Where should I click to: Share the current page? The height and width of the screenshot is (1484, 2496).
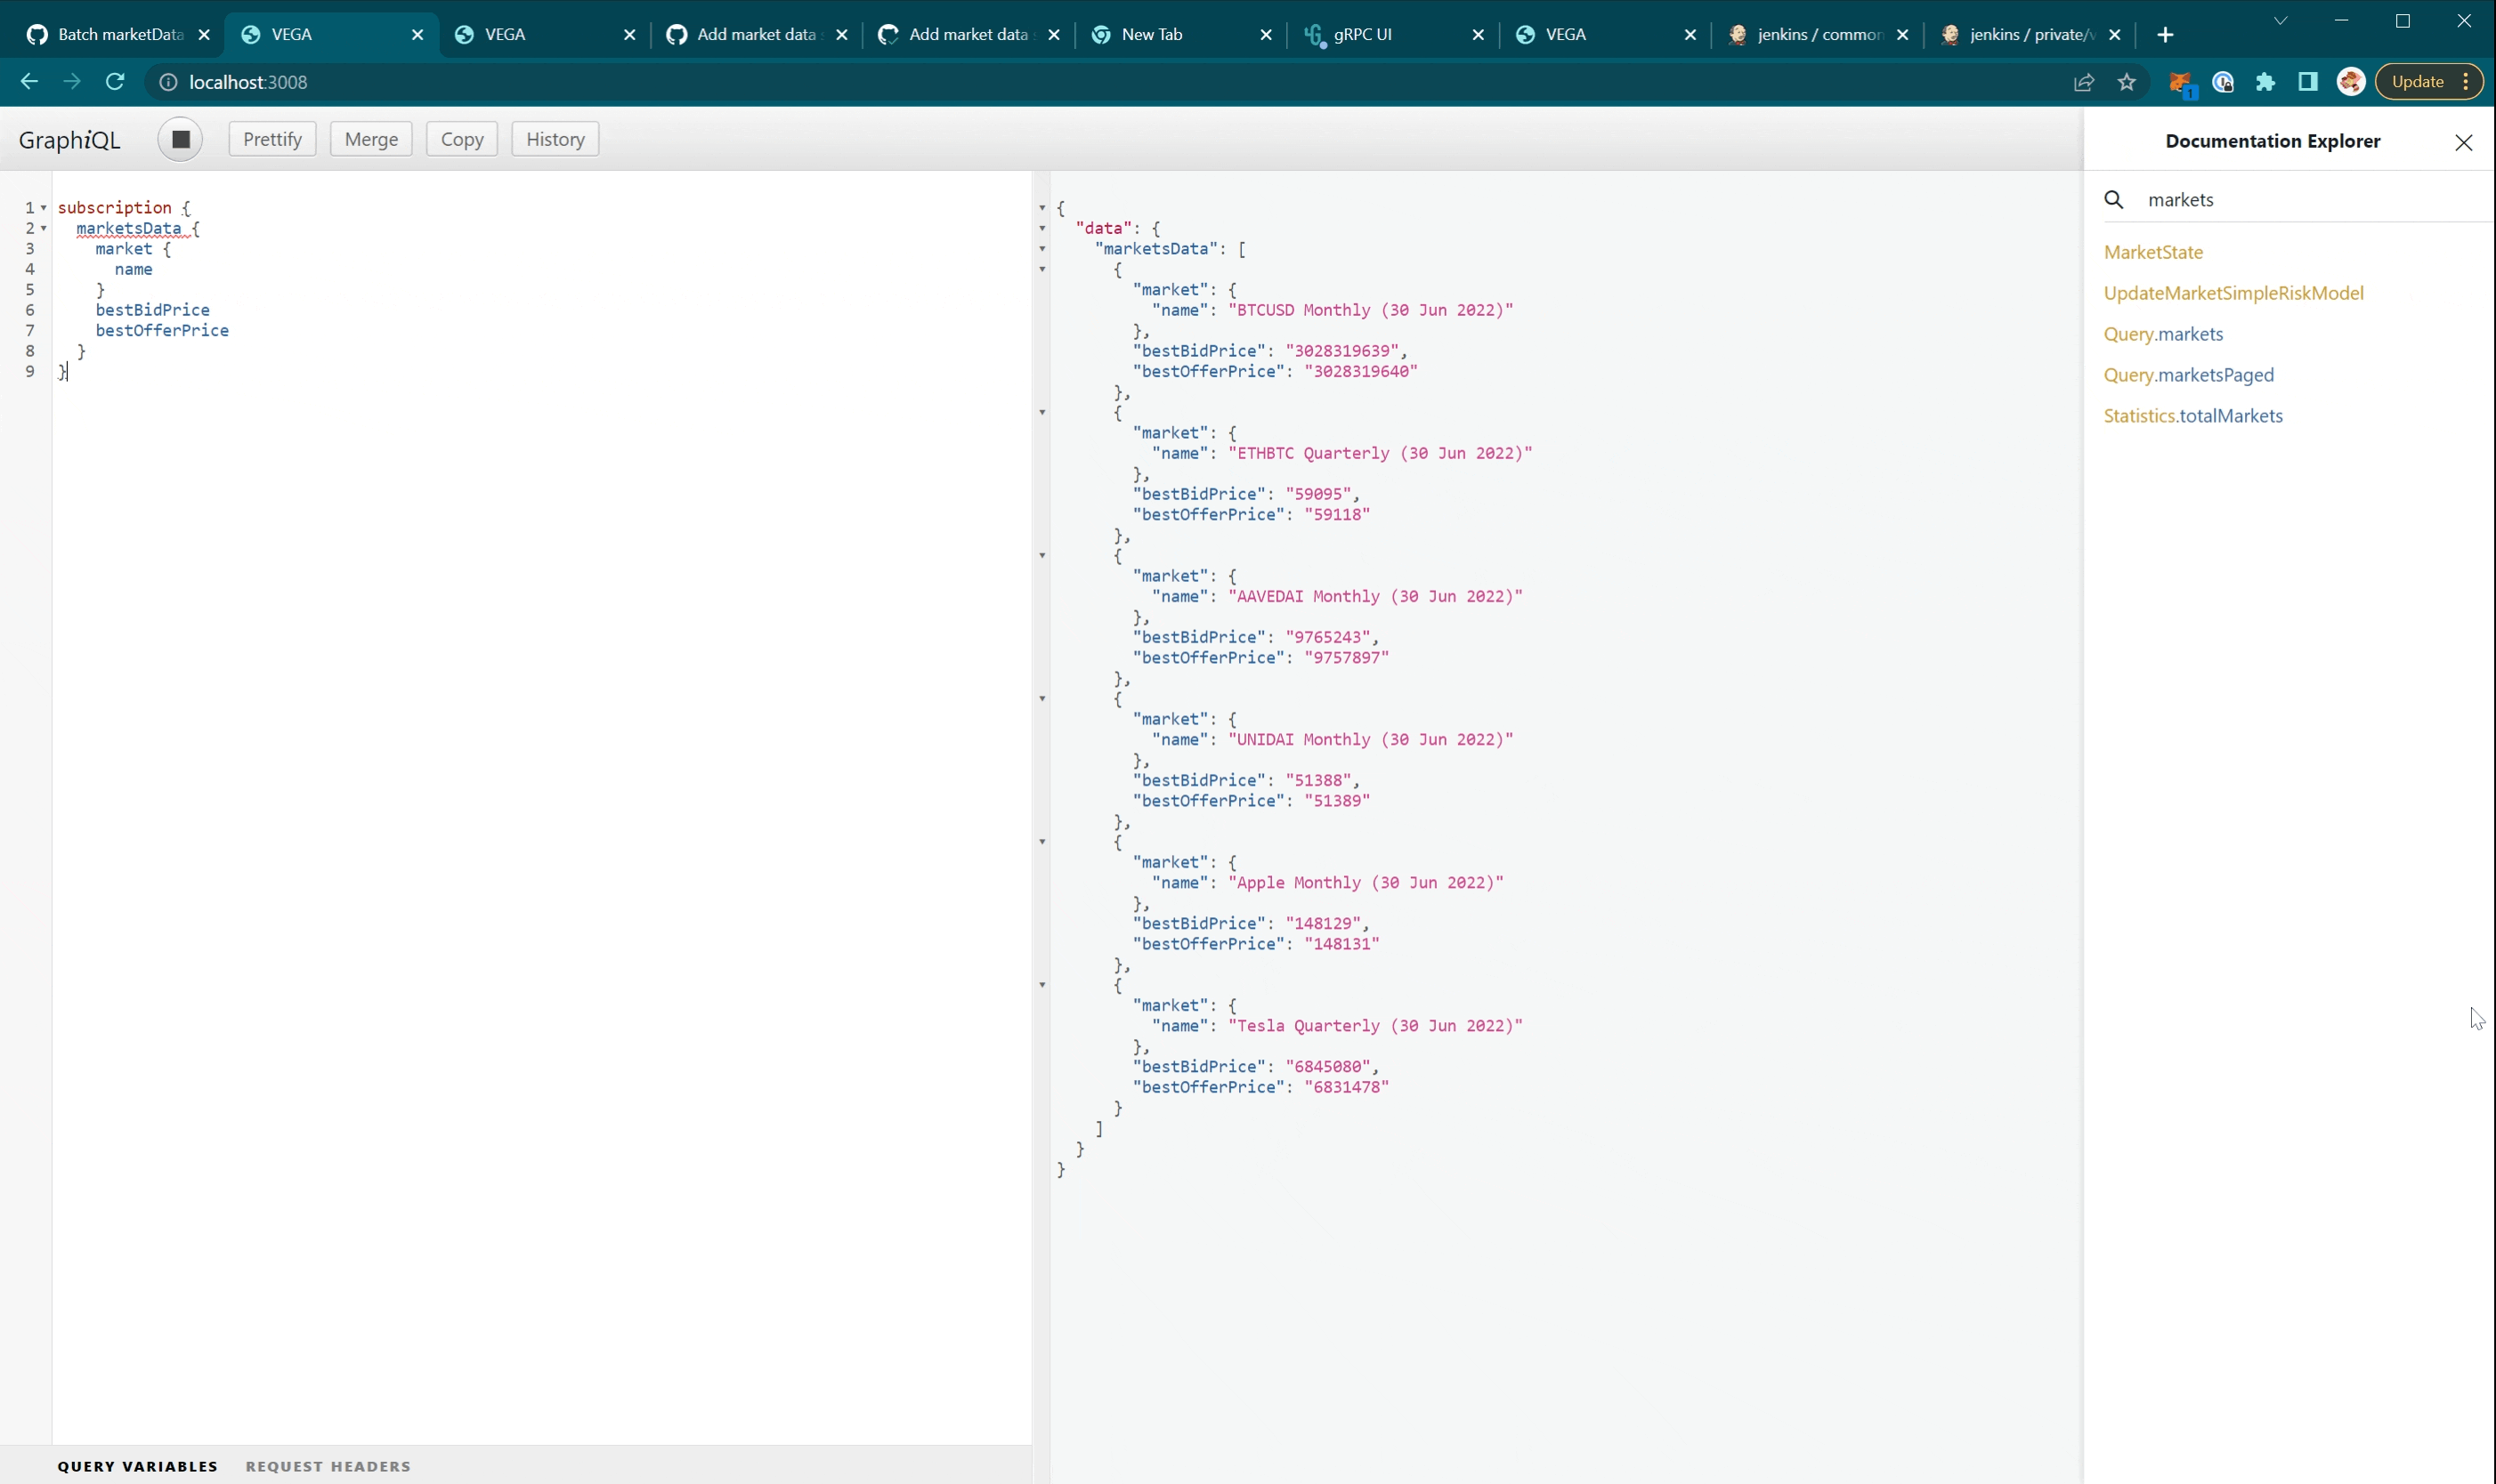(2084, 82)
